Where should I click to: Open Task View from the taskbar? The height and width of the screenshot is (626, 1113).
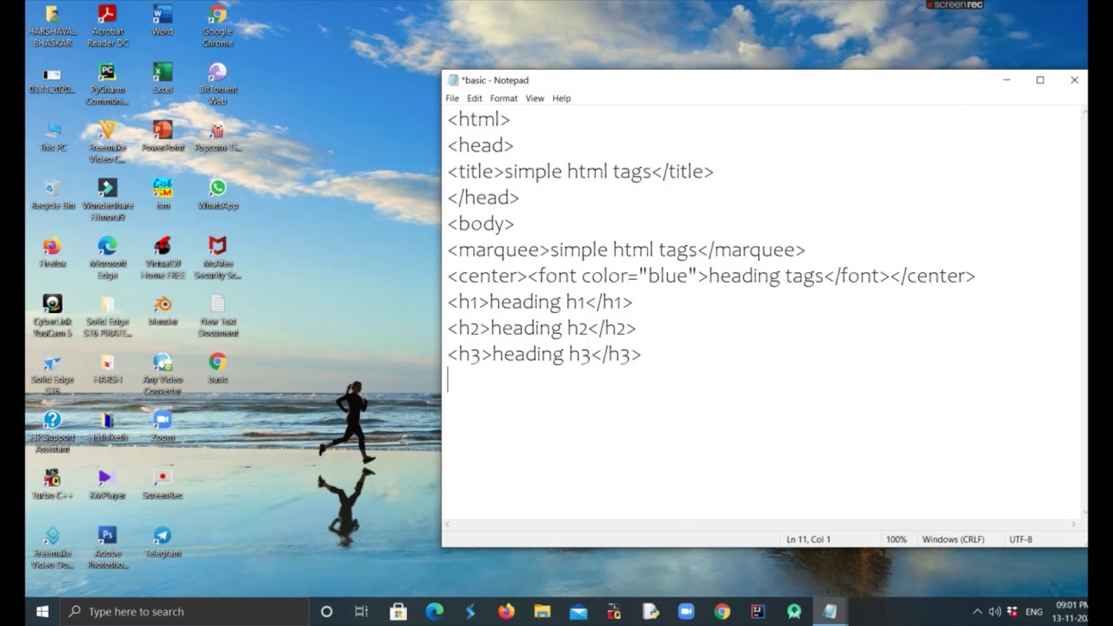[x=362, y=611]
